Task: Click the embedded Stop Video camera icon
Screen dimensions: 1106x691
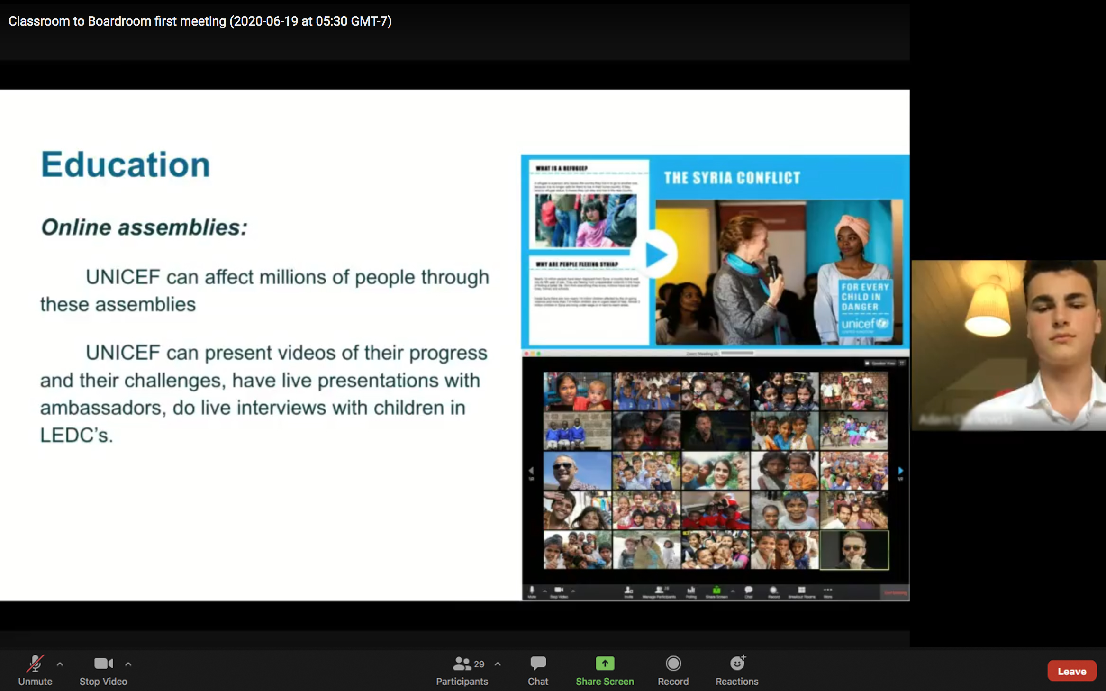Action: tap(559, 590)
